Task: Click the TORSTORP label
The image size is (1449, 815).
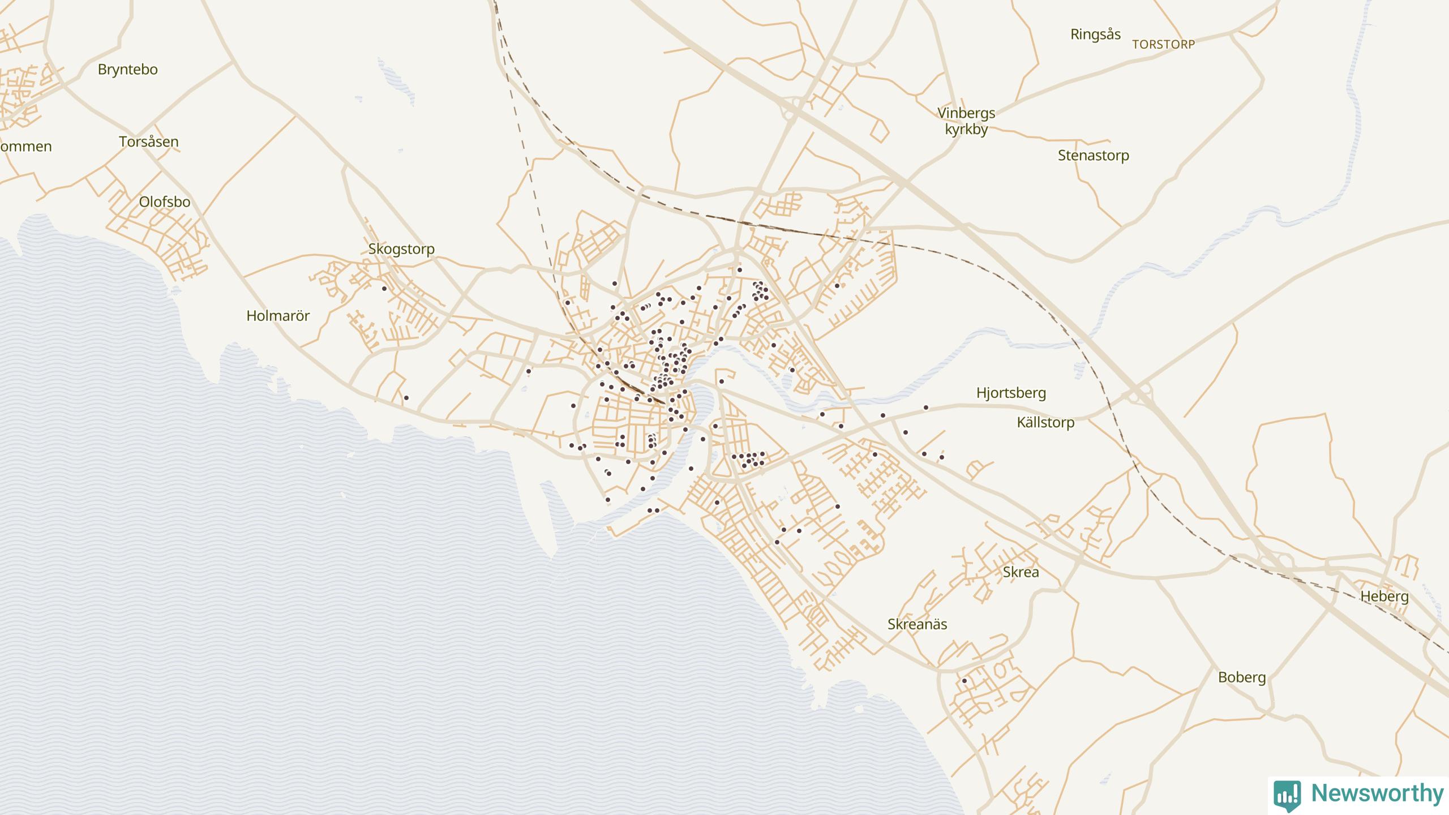Action: tap(1163, 44)
